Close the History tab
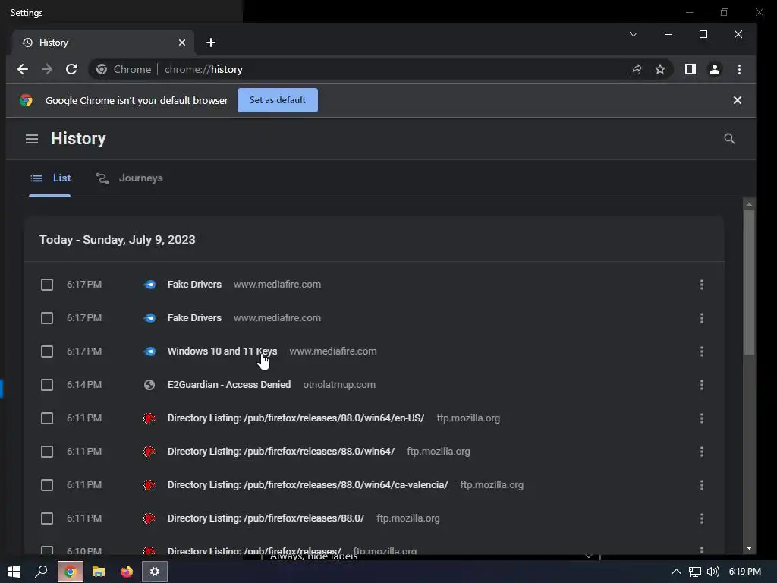Viewport: 777px width, 583px height. pyautogui.click(x=182, y=43)
